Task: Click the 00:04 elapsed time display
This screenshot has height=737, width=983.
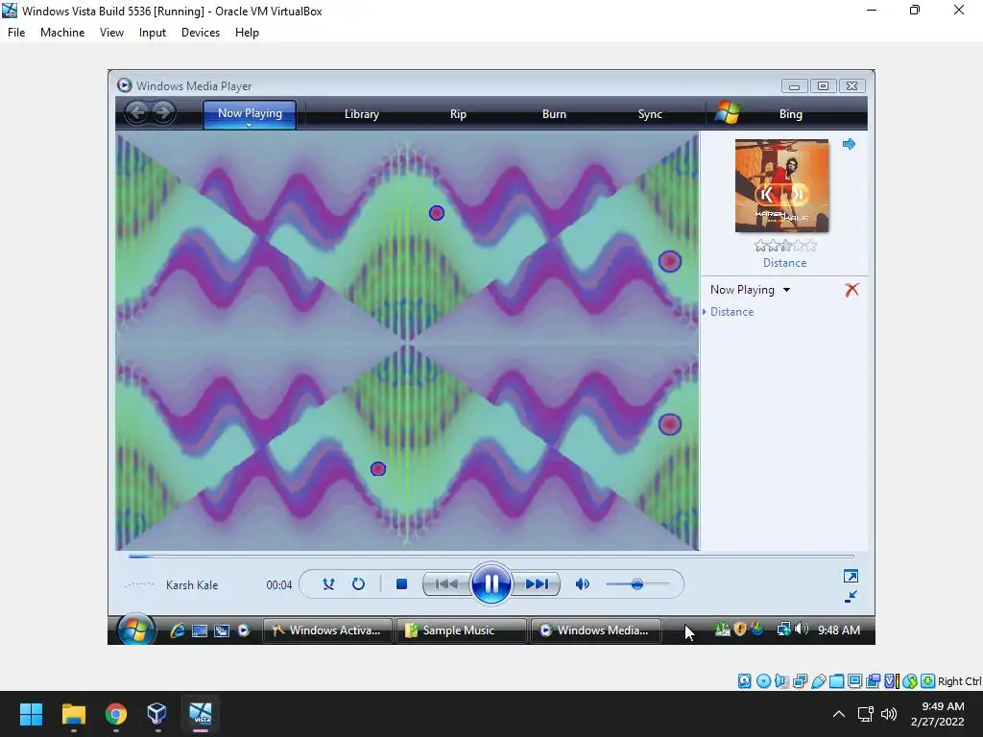Action: pos(279,585)
